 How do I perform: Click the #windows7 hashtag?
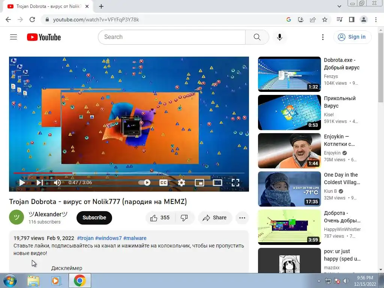(108, 238)
